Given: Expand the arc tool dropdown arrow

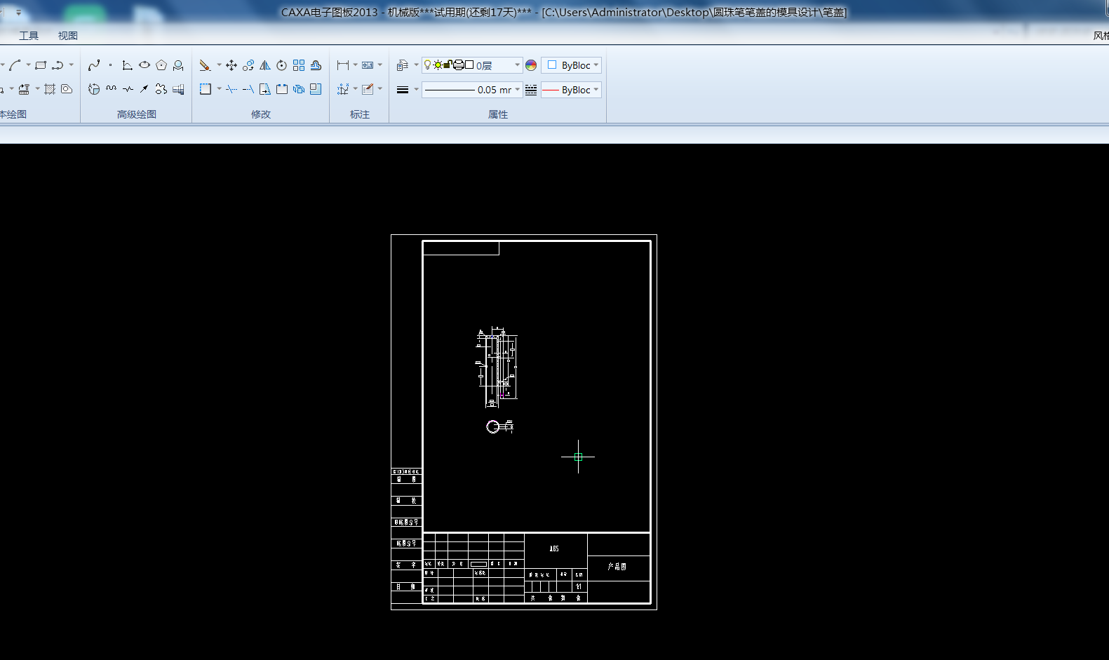Looking at the screenshot, I should (28, 65).
